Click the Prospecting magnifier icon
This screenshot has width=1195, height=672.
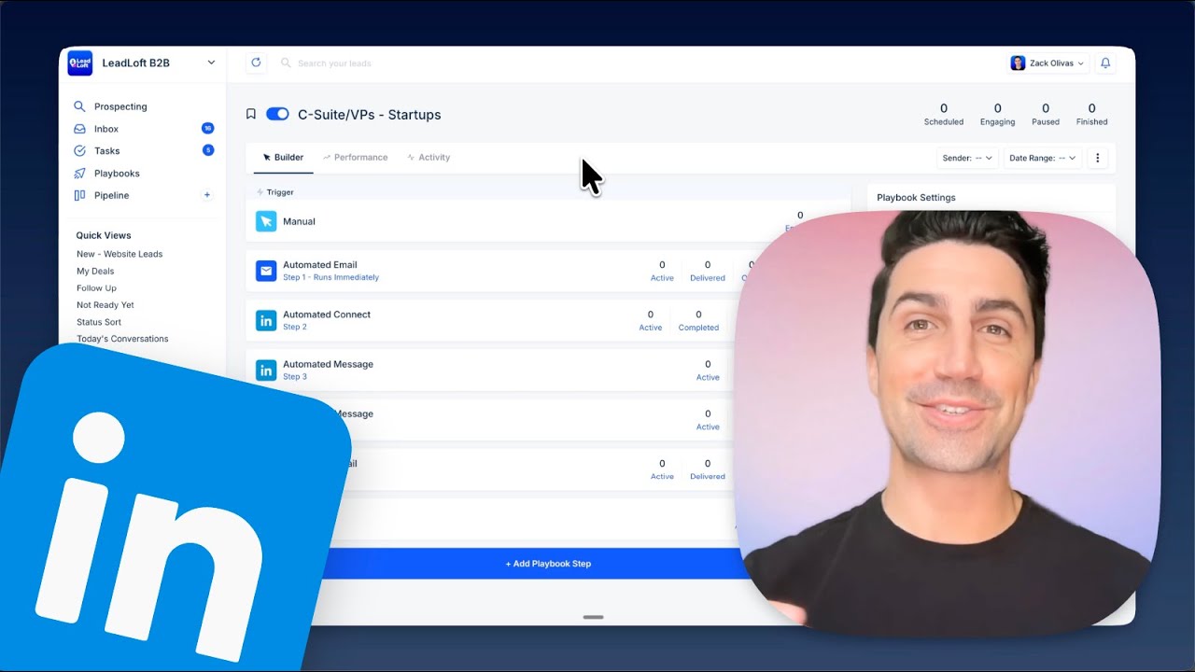79,106
